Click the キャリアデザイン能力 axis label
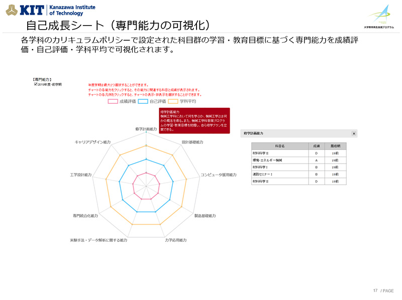Image resolution: width=402 pixels, height=300 pixels. coord(92,142)
